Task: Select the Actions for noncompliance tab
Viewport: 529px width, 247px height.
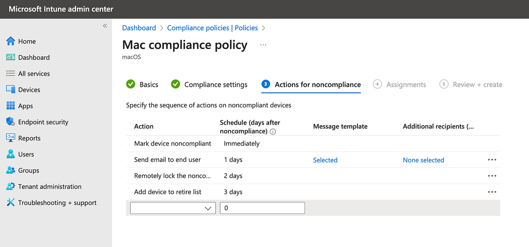Action: pyautogui.click(x=311, y=84)
